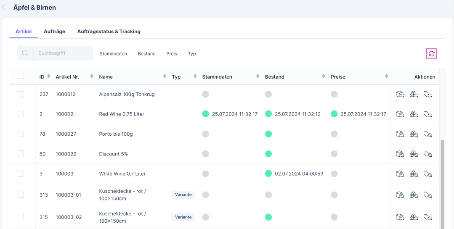Click the Typ filter next to Preis

coord(192,54)
